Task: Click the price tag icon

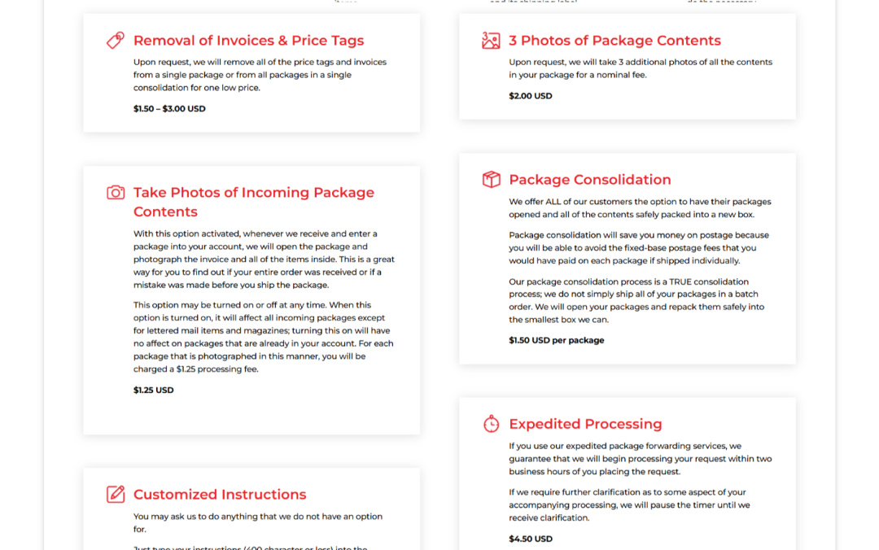Action: point(116,41)
